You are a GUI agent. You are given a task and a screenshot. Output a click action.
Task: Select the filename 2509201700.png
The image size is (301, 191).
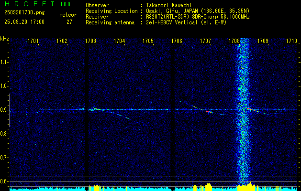tap(24, 13)
